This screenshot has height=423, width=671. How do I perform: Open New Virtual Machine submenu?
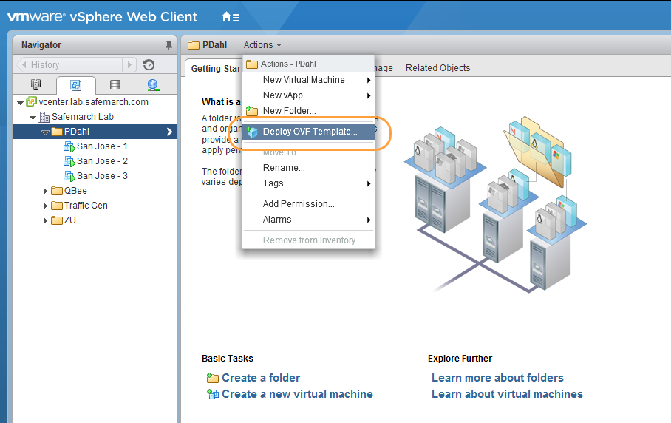[x=304, y=80]
